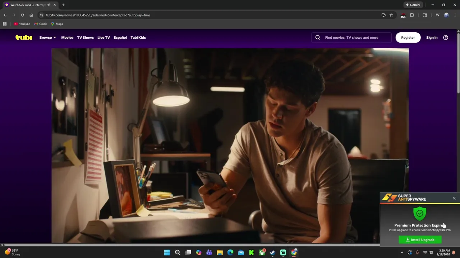Open the media controls icon in Chrome

click(437, 15)
